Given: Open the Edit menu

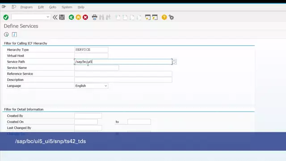Looking at the screenshot, I should [41, 7].
